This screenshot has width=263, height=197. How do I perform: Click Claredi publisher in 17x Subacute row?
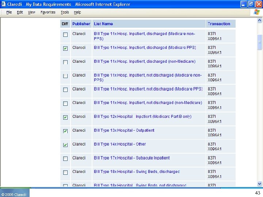pos(79,158)
